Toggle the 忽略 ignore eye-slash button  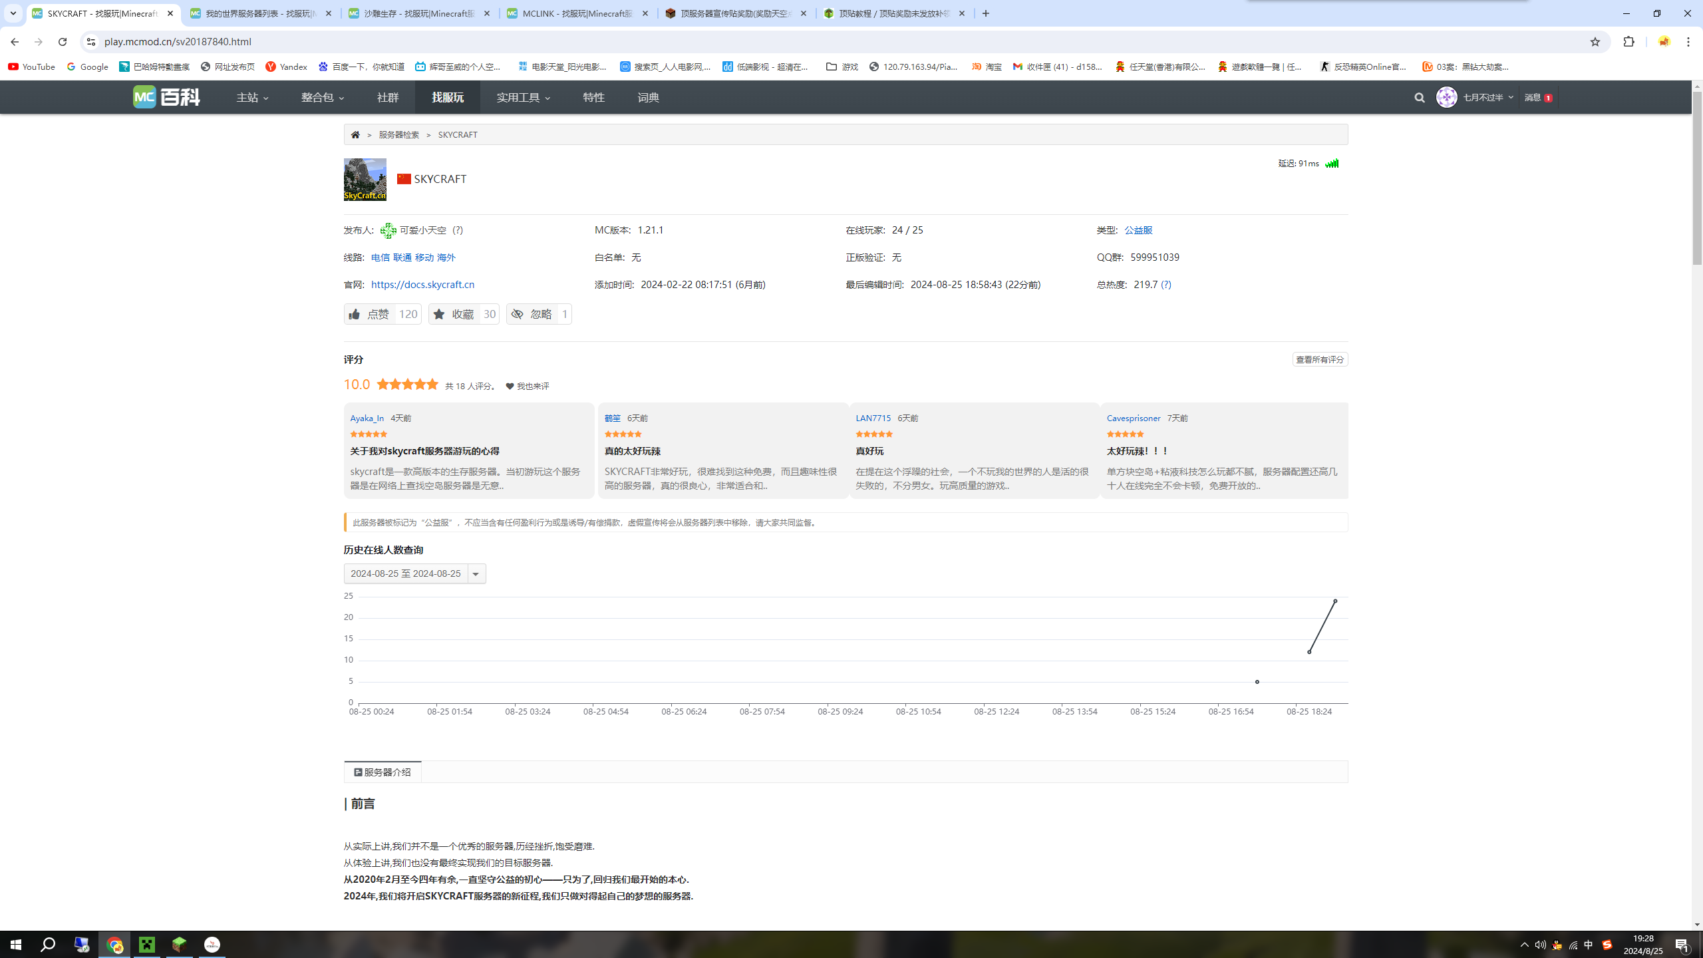tap(539, 314)
